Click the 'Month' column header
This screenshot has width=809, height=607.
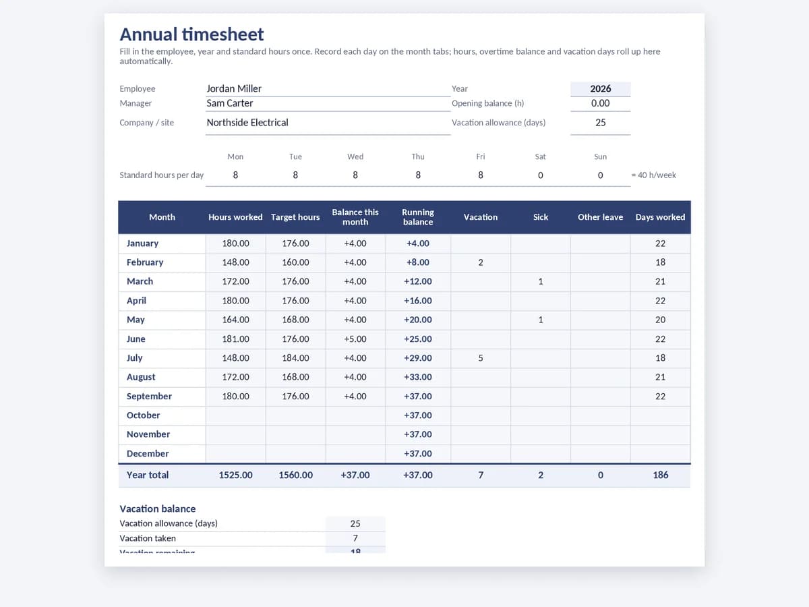pyautogui.click(x=162, y=217)
